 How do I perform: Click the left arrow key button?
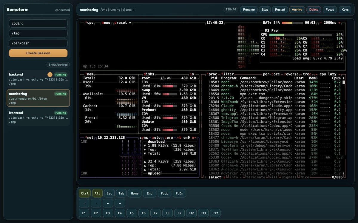108,203
